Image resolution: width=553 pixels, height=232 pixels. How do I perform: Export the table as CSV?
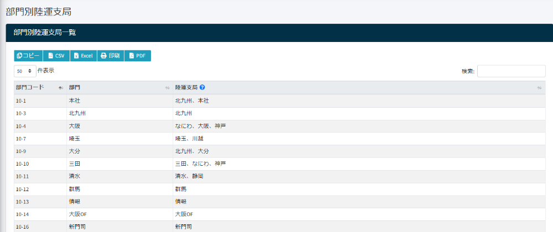click(x=56, y=56)
